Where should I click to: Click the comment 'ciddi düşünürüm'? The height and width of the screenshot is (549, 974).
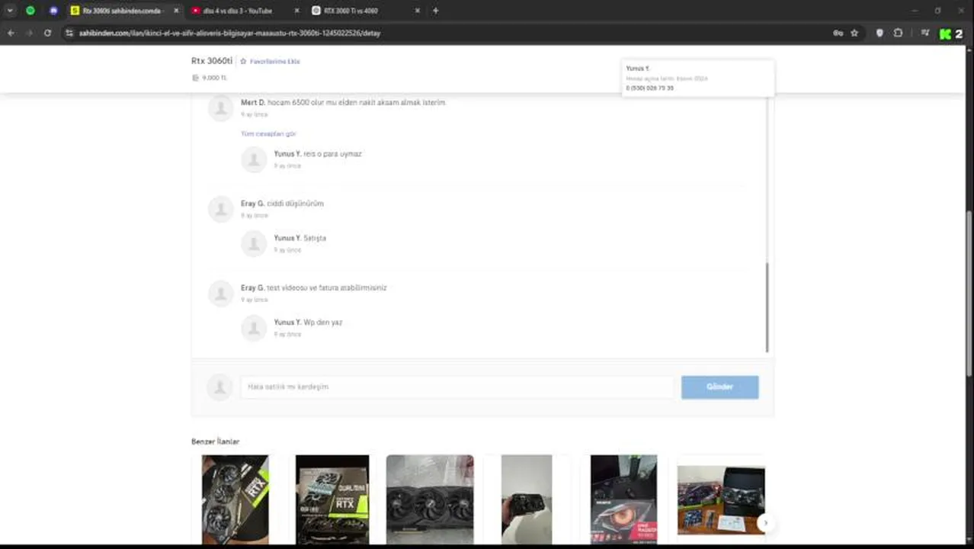(295, 204)
